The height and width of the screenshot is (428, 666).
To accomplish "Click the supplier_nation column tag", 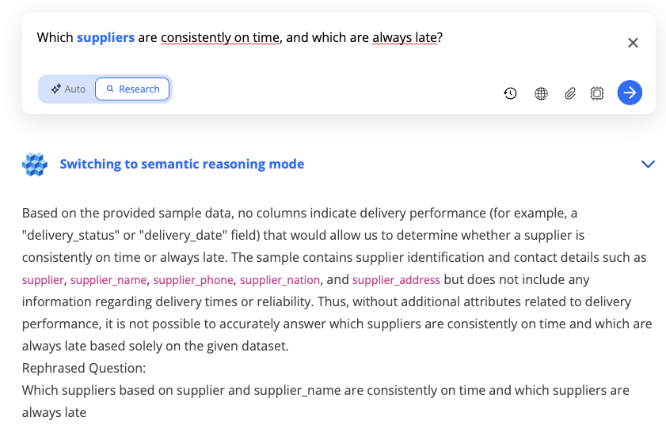I will 280,280.
